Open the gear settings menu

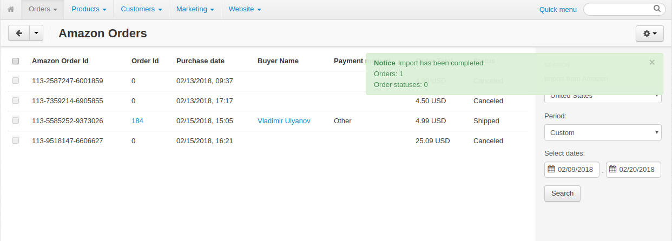pyautogui.click(x=649, y=34)
